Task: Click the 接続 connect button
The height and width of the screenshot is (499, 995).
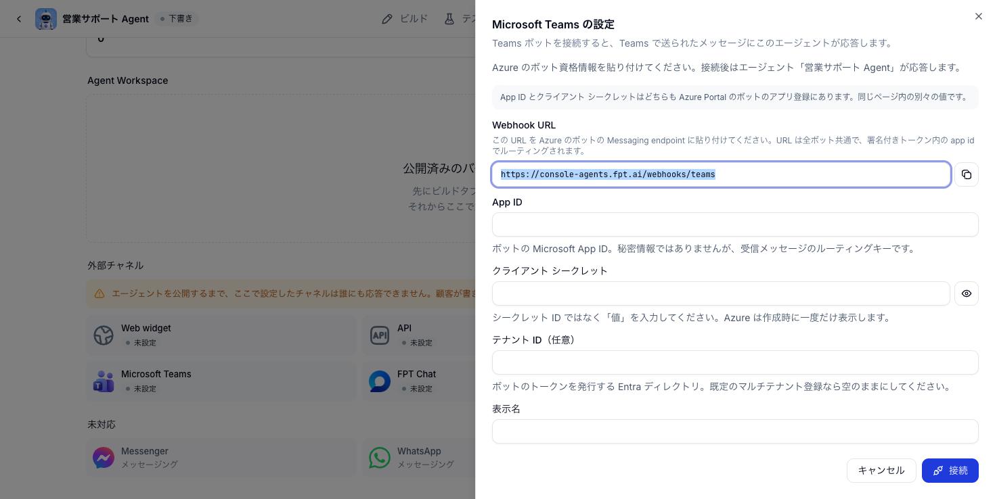Action: 950,471
